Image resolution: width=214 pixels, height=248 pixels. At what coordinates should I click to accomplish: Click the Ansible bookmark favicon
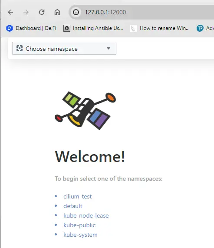[x=67, y=28]
